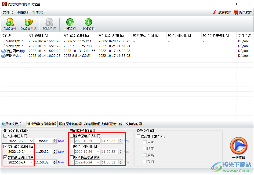254x175 pixels.
Task: Click the app logo in title bar
Action: (5, 4)
